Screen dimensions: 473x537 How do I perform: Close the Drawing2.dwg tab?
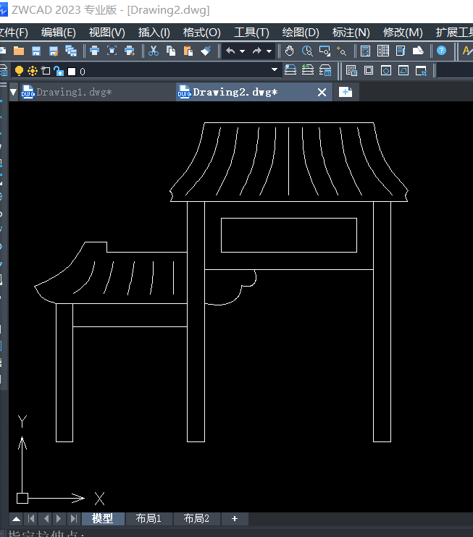coord(322,92)
